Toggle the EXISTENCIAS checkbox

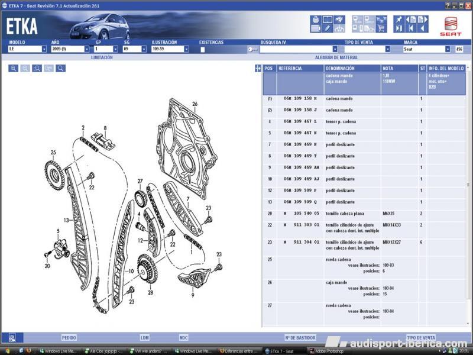(x=202, y=50)
